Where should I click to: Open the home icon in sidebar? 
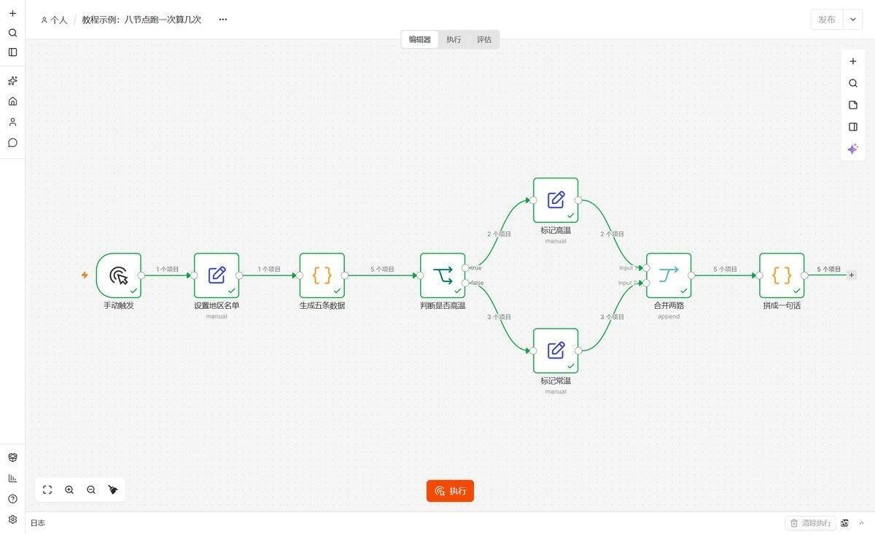(x=12, y=101)
